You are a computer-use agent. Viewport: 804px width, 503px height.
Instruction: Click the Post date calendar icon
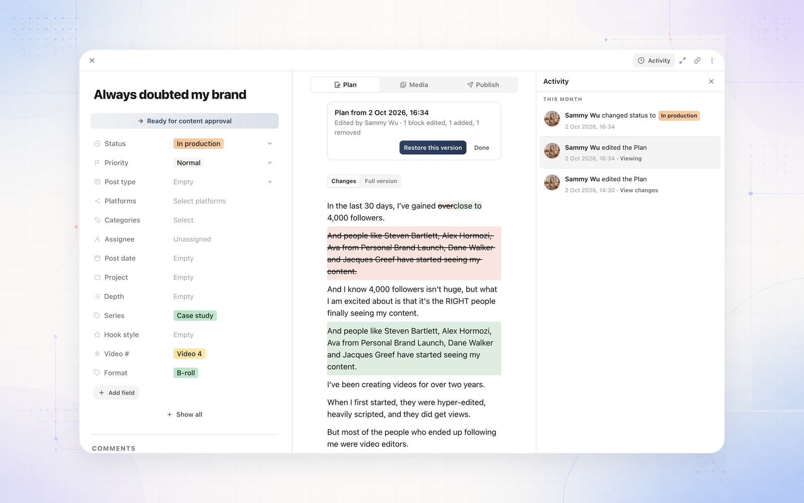click(97, 259)
